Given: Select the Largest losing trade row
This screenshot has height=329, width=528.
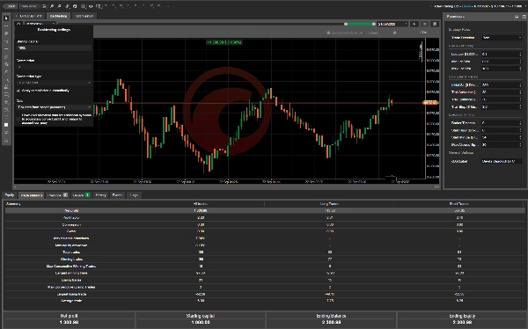Looking at the screenshot, I should pos(265,294).
